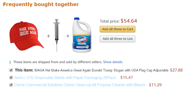Screen dimensions: 187x94
Task: Click the $15.47 syringe pack price
Action: click(x=126, y=78)
